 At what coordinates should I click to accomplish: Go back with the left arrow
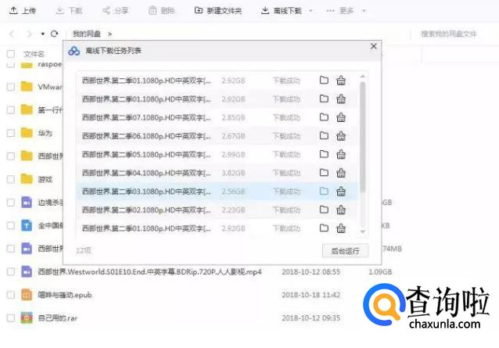[x=12, y=34]
